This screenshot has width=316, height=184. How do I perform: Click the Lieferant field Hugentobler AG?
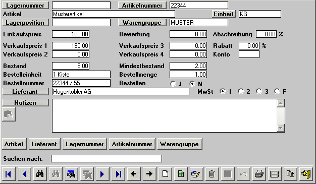point(121,92)
